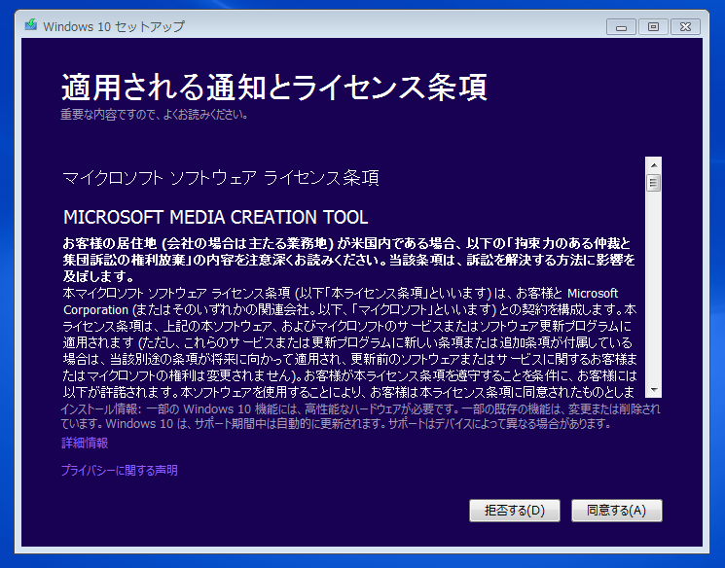Click the 重要な内容ですので subtitle text
The image size is (725, 568).
(x=154, y=115)
